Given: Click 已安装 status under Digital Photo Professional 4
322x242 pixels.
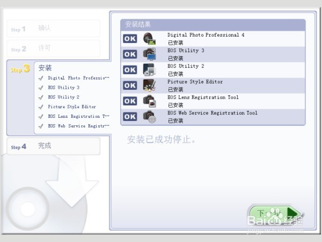Looking at the screenshot, I should [x=175, y=43].
